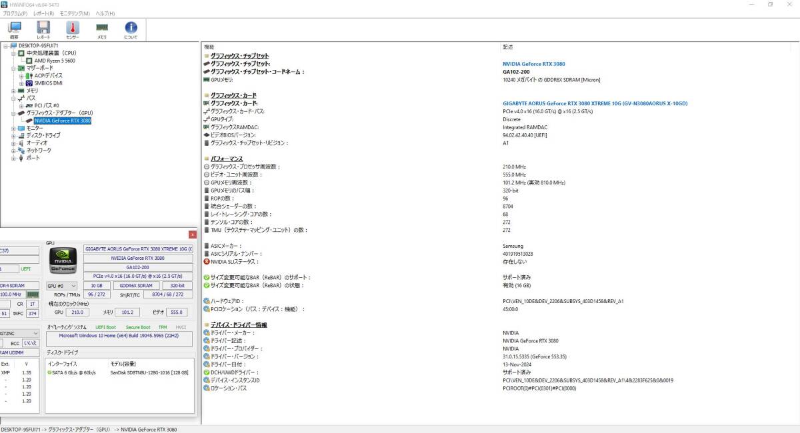Click the memory module icon beside メモリ tree node
This screenshot has width=800, height=433.
pos(21,91)
